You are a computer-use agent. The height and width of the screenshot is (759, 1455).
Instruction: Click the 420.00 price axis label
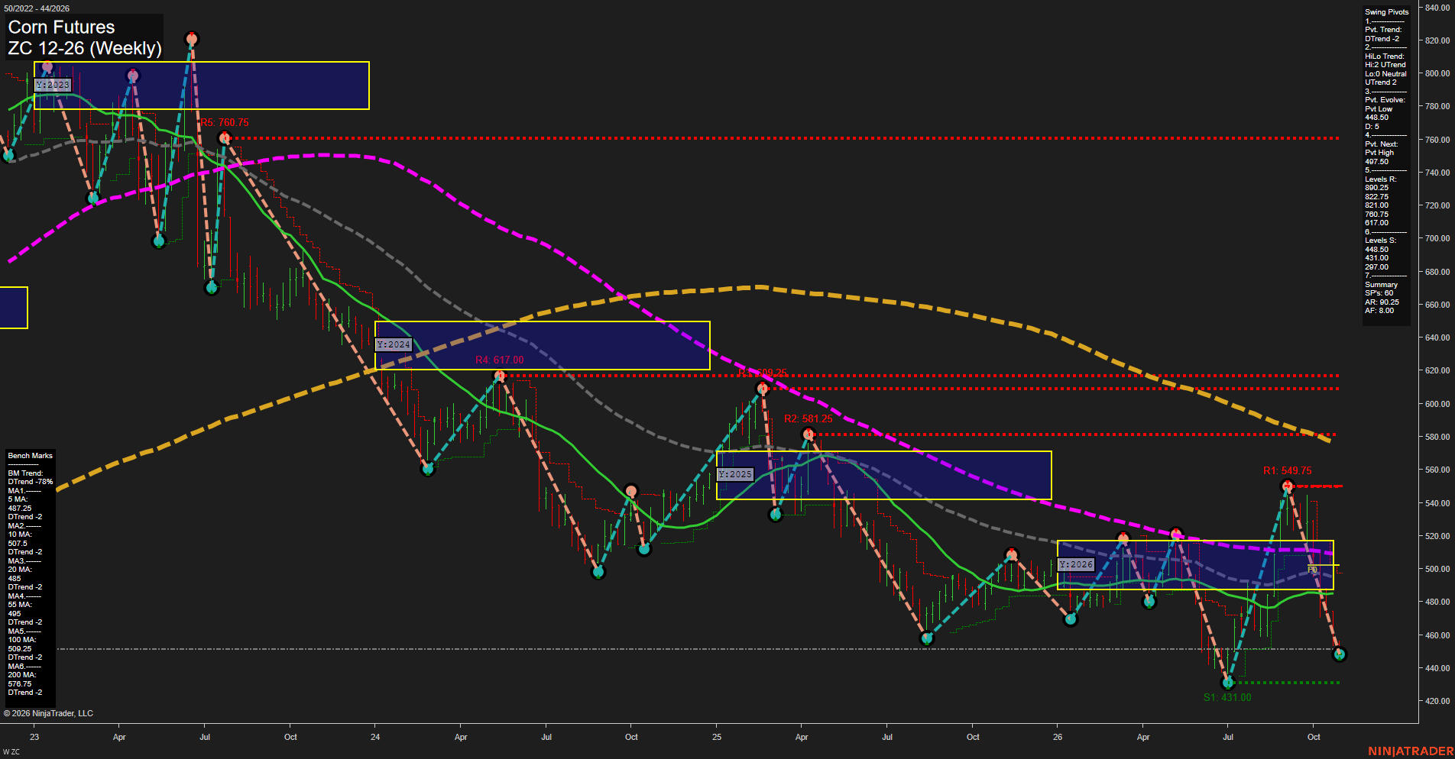click(x=1437, y=701)
